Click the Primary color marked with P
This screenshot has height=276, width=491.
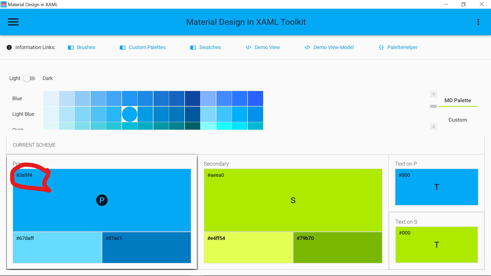tap(102, 200)
